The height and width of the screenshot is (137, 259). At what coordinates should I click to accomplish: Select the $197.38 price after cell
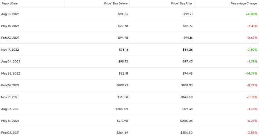(187, 109)
